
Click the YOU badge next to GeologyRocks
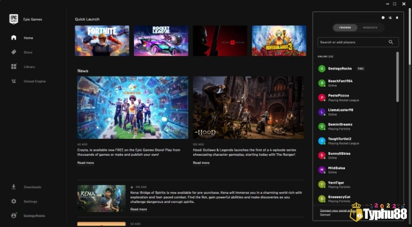(x=360, y=69)
